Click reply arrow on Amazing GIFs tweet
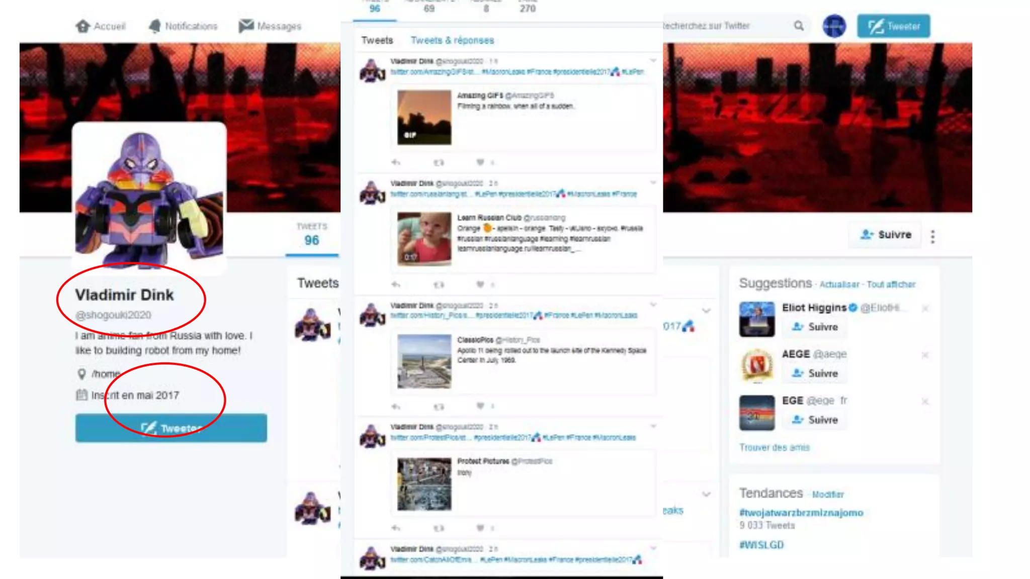The width and height of the screenshot is (1030, 579). (x=396, y=162)
